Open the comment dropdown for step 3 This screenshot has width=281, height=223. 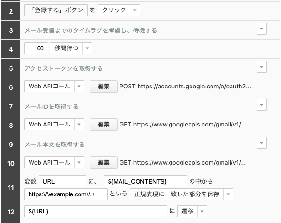pyautogui.click(x=261, y=29)
